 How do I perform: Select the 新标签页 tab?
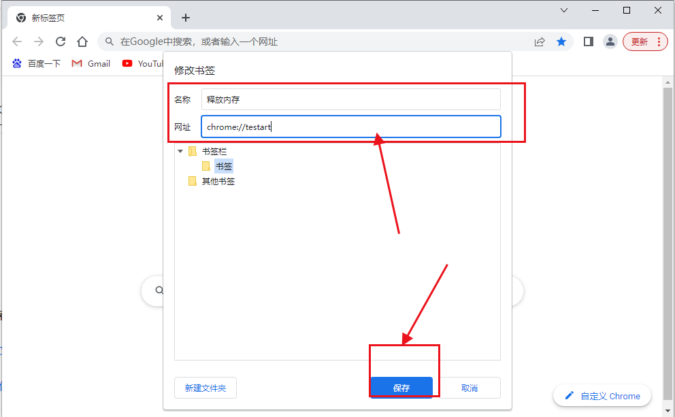pos(88,18)
